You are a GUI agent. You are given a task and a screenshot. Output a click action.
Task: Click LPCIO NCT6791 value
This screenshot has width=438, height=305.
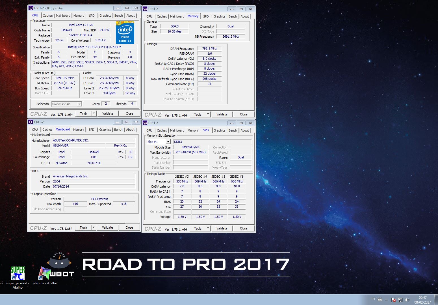pyautogui.click(x=94, y=163)
